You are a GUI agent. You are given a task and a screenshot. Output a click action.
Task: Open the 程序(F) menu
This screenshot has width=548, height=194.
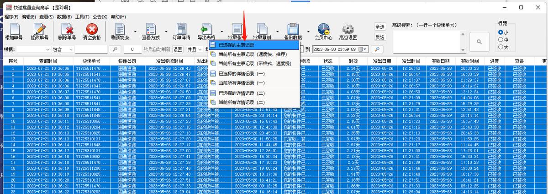tap(11, 17)
